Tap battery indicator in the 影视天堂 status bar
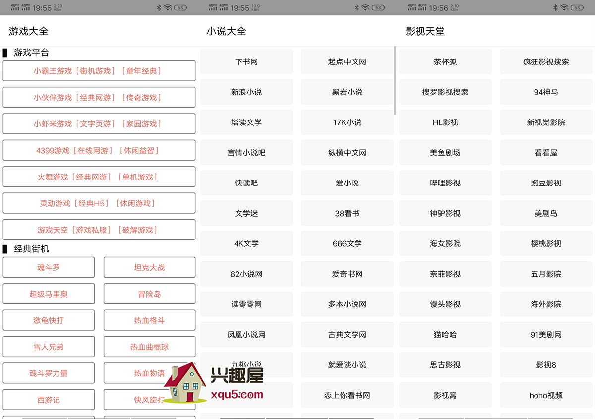The image size is (595, 419). 577,7
